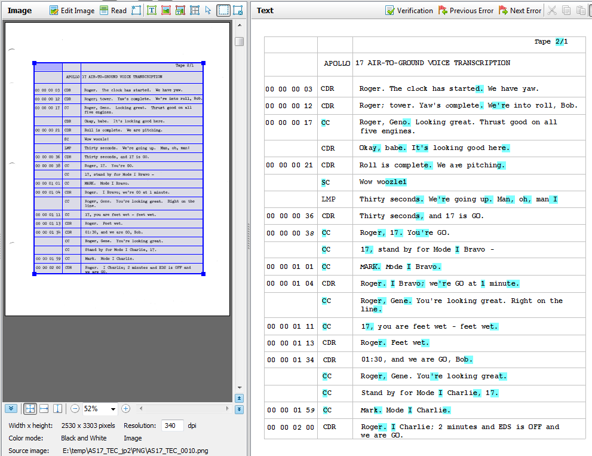This screenshot has height=456, width=592.
Task: Click the '00 00 01 04' timestamp cell
Action: point(290,283)
